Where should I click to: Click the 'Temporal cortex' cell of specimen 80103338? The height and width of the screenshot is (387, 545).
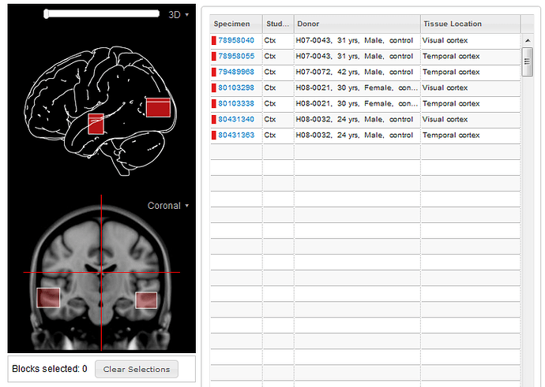click(470, 103)
